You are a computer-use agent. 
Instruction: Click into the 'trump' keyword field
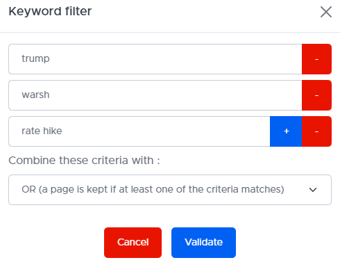[x=155, y=59]
